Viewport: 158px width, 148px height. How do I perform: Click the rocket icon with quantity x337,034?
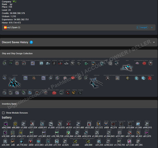coord(32,124)
